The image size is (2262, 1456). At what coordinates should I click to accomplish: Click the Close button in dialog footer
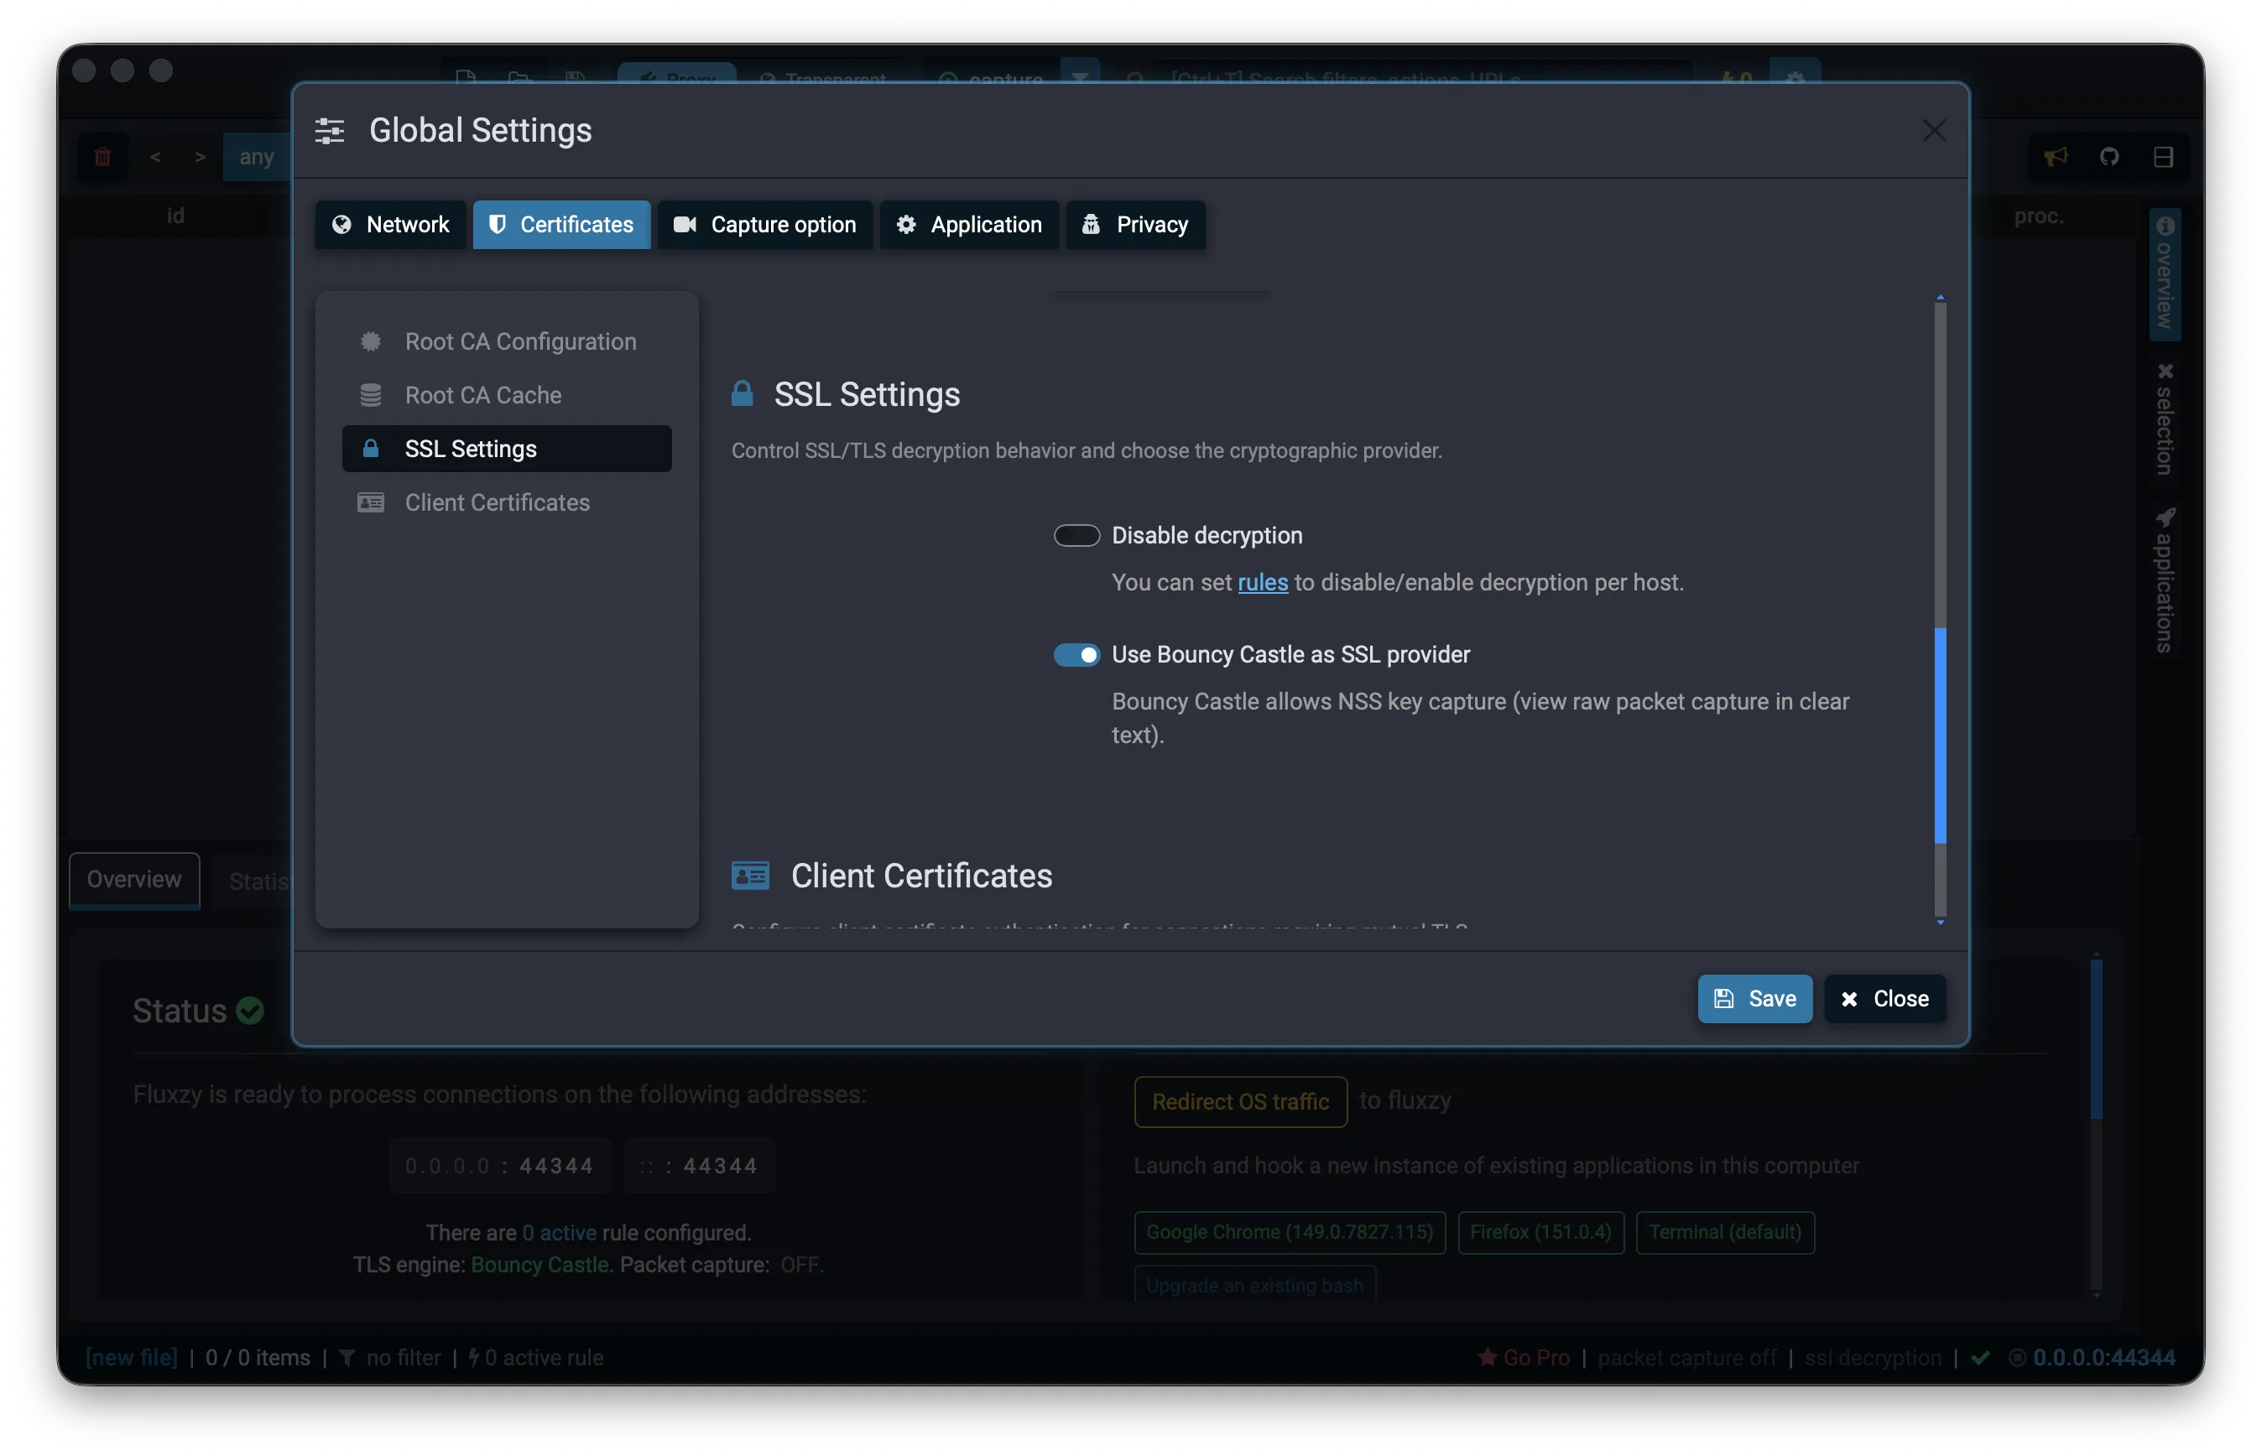[x=1884, y=998]
